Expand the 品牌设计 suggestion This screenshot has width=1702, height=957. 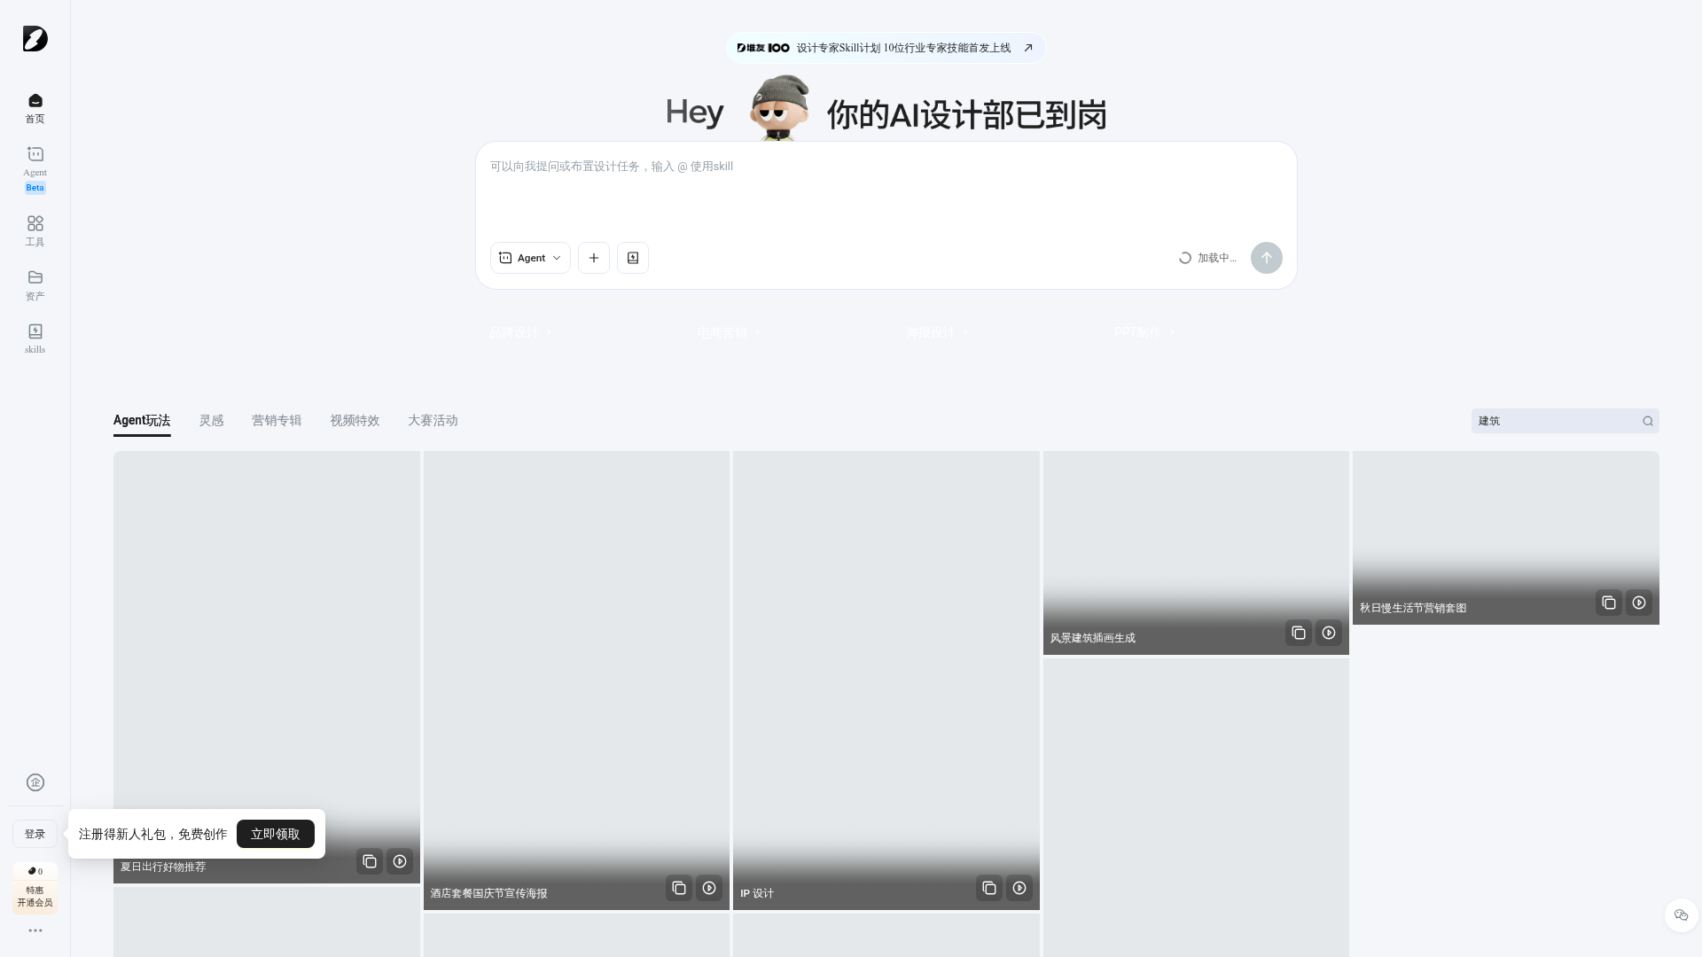point(520,332)
